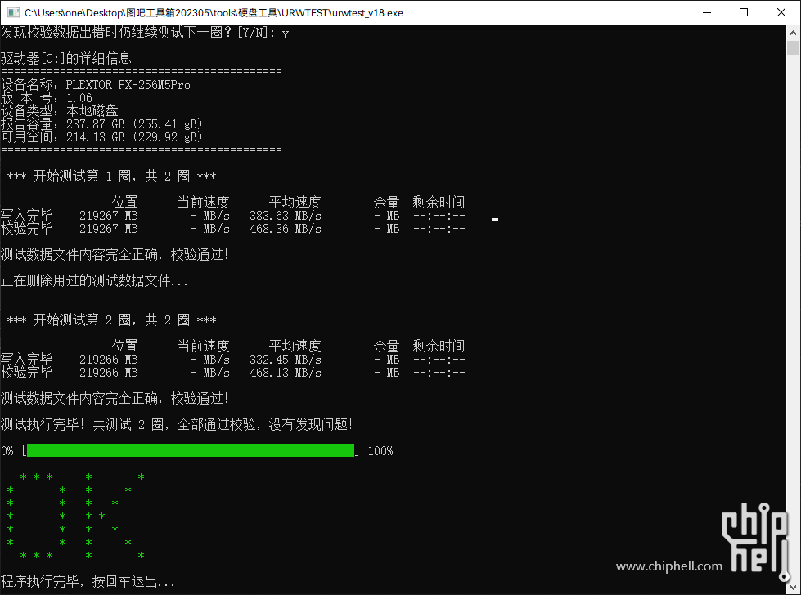Click the vertical scrollbar thumb

coord(793,47)
